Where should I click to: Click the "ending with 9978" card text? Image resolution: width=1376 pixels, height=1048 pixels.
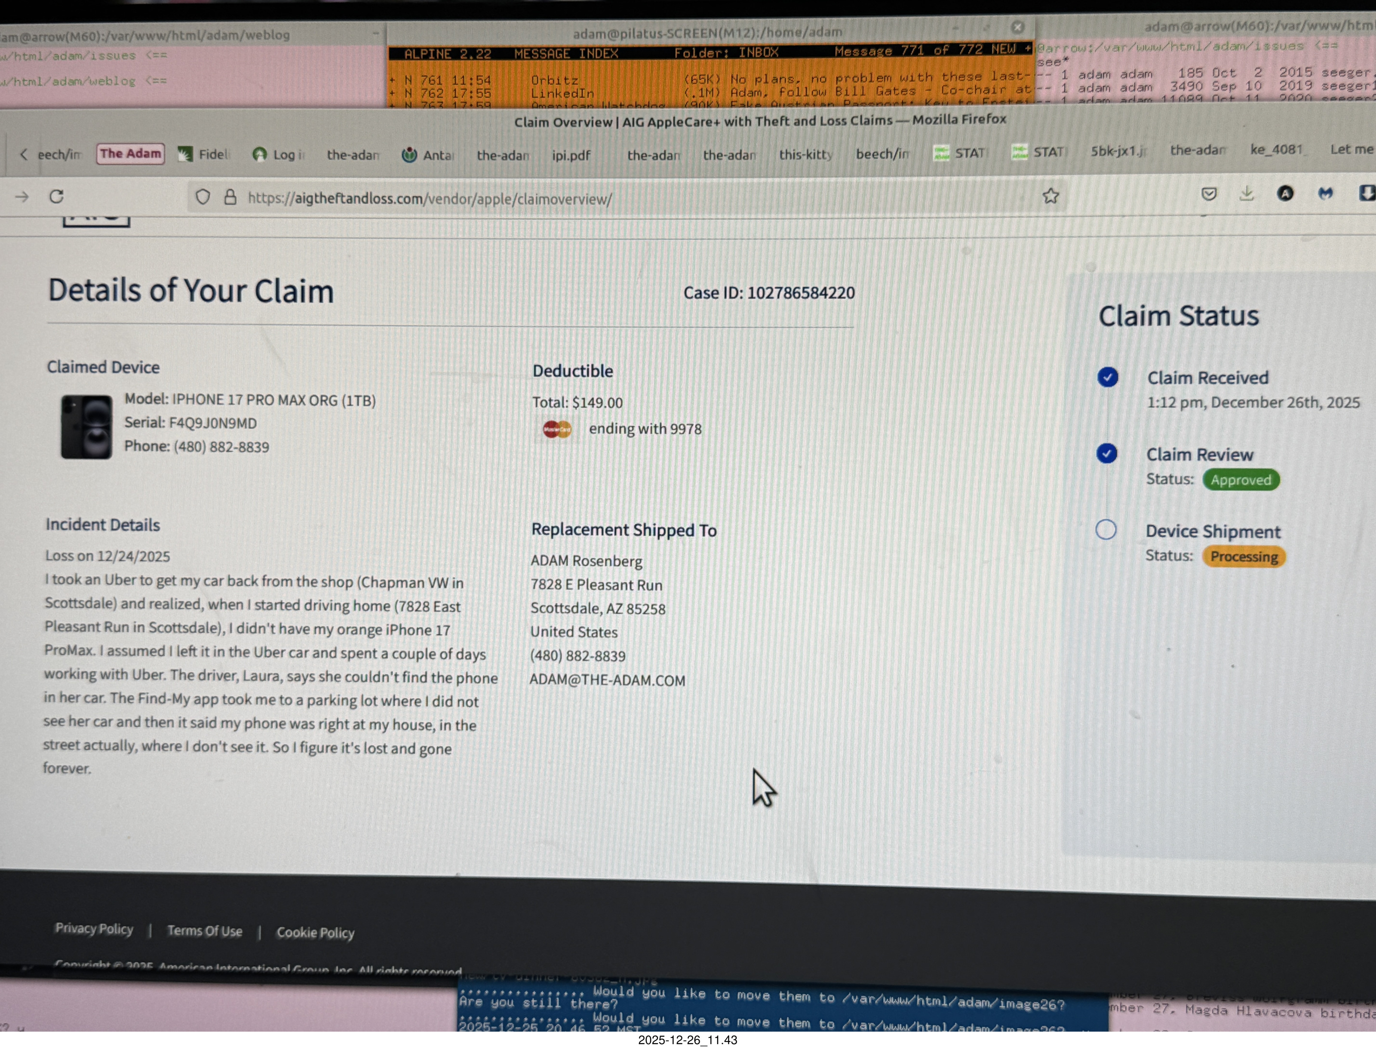[645, 429]
